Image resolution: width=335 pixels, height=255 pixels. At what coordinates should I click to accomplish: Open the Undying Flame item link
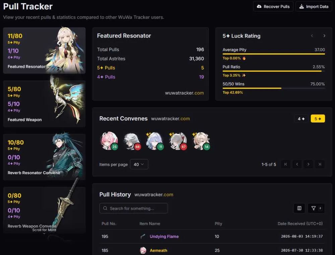[164, 237]
